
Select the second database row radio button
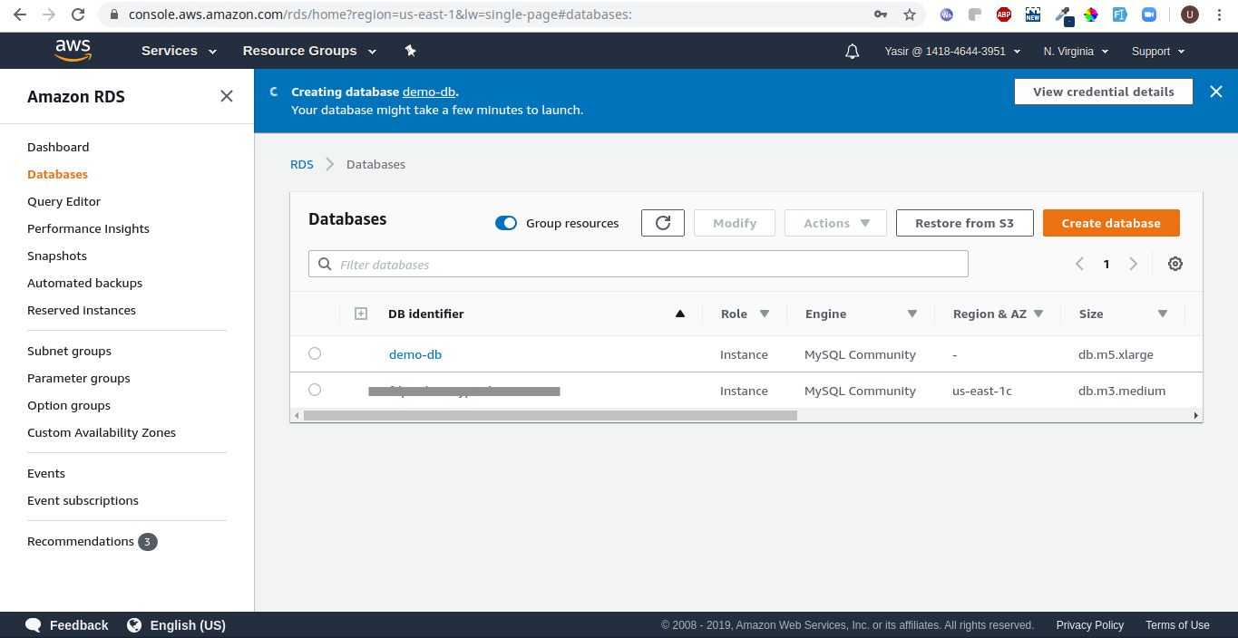[315, 390]
